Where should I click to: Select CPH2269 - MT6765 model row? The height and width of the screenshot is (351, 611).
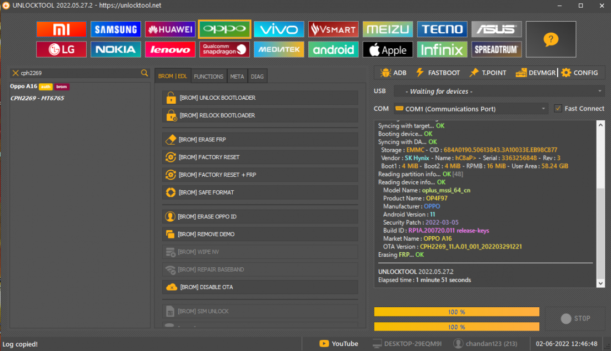click(x=37, y=98)
